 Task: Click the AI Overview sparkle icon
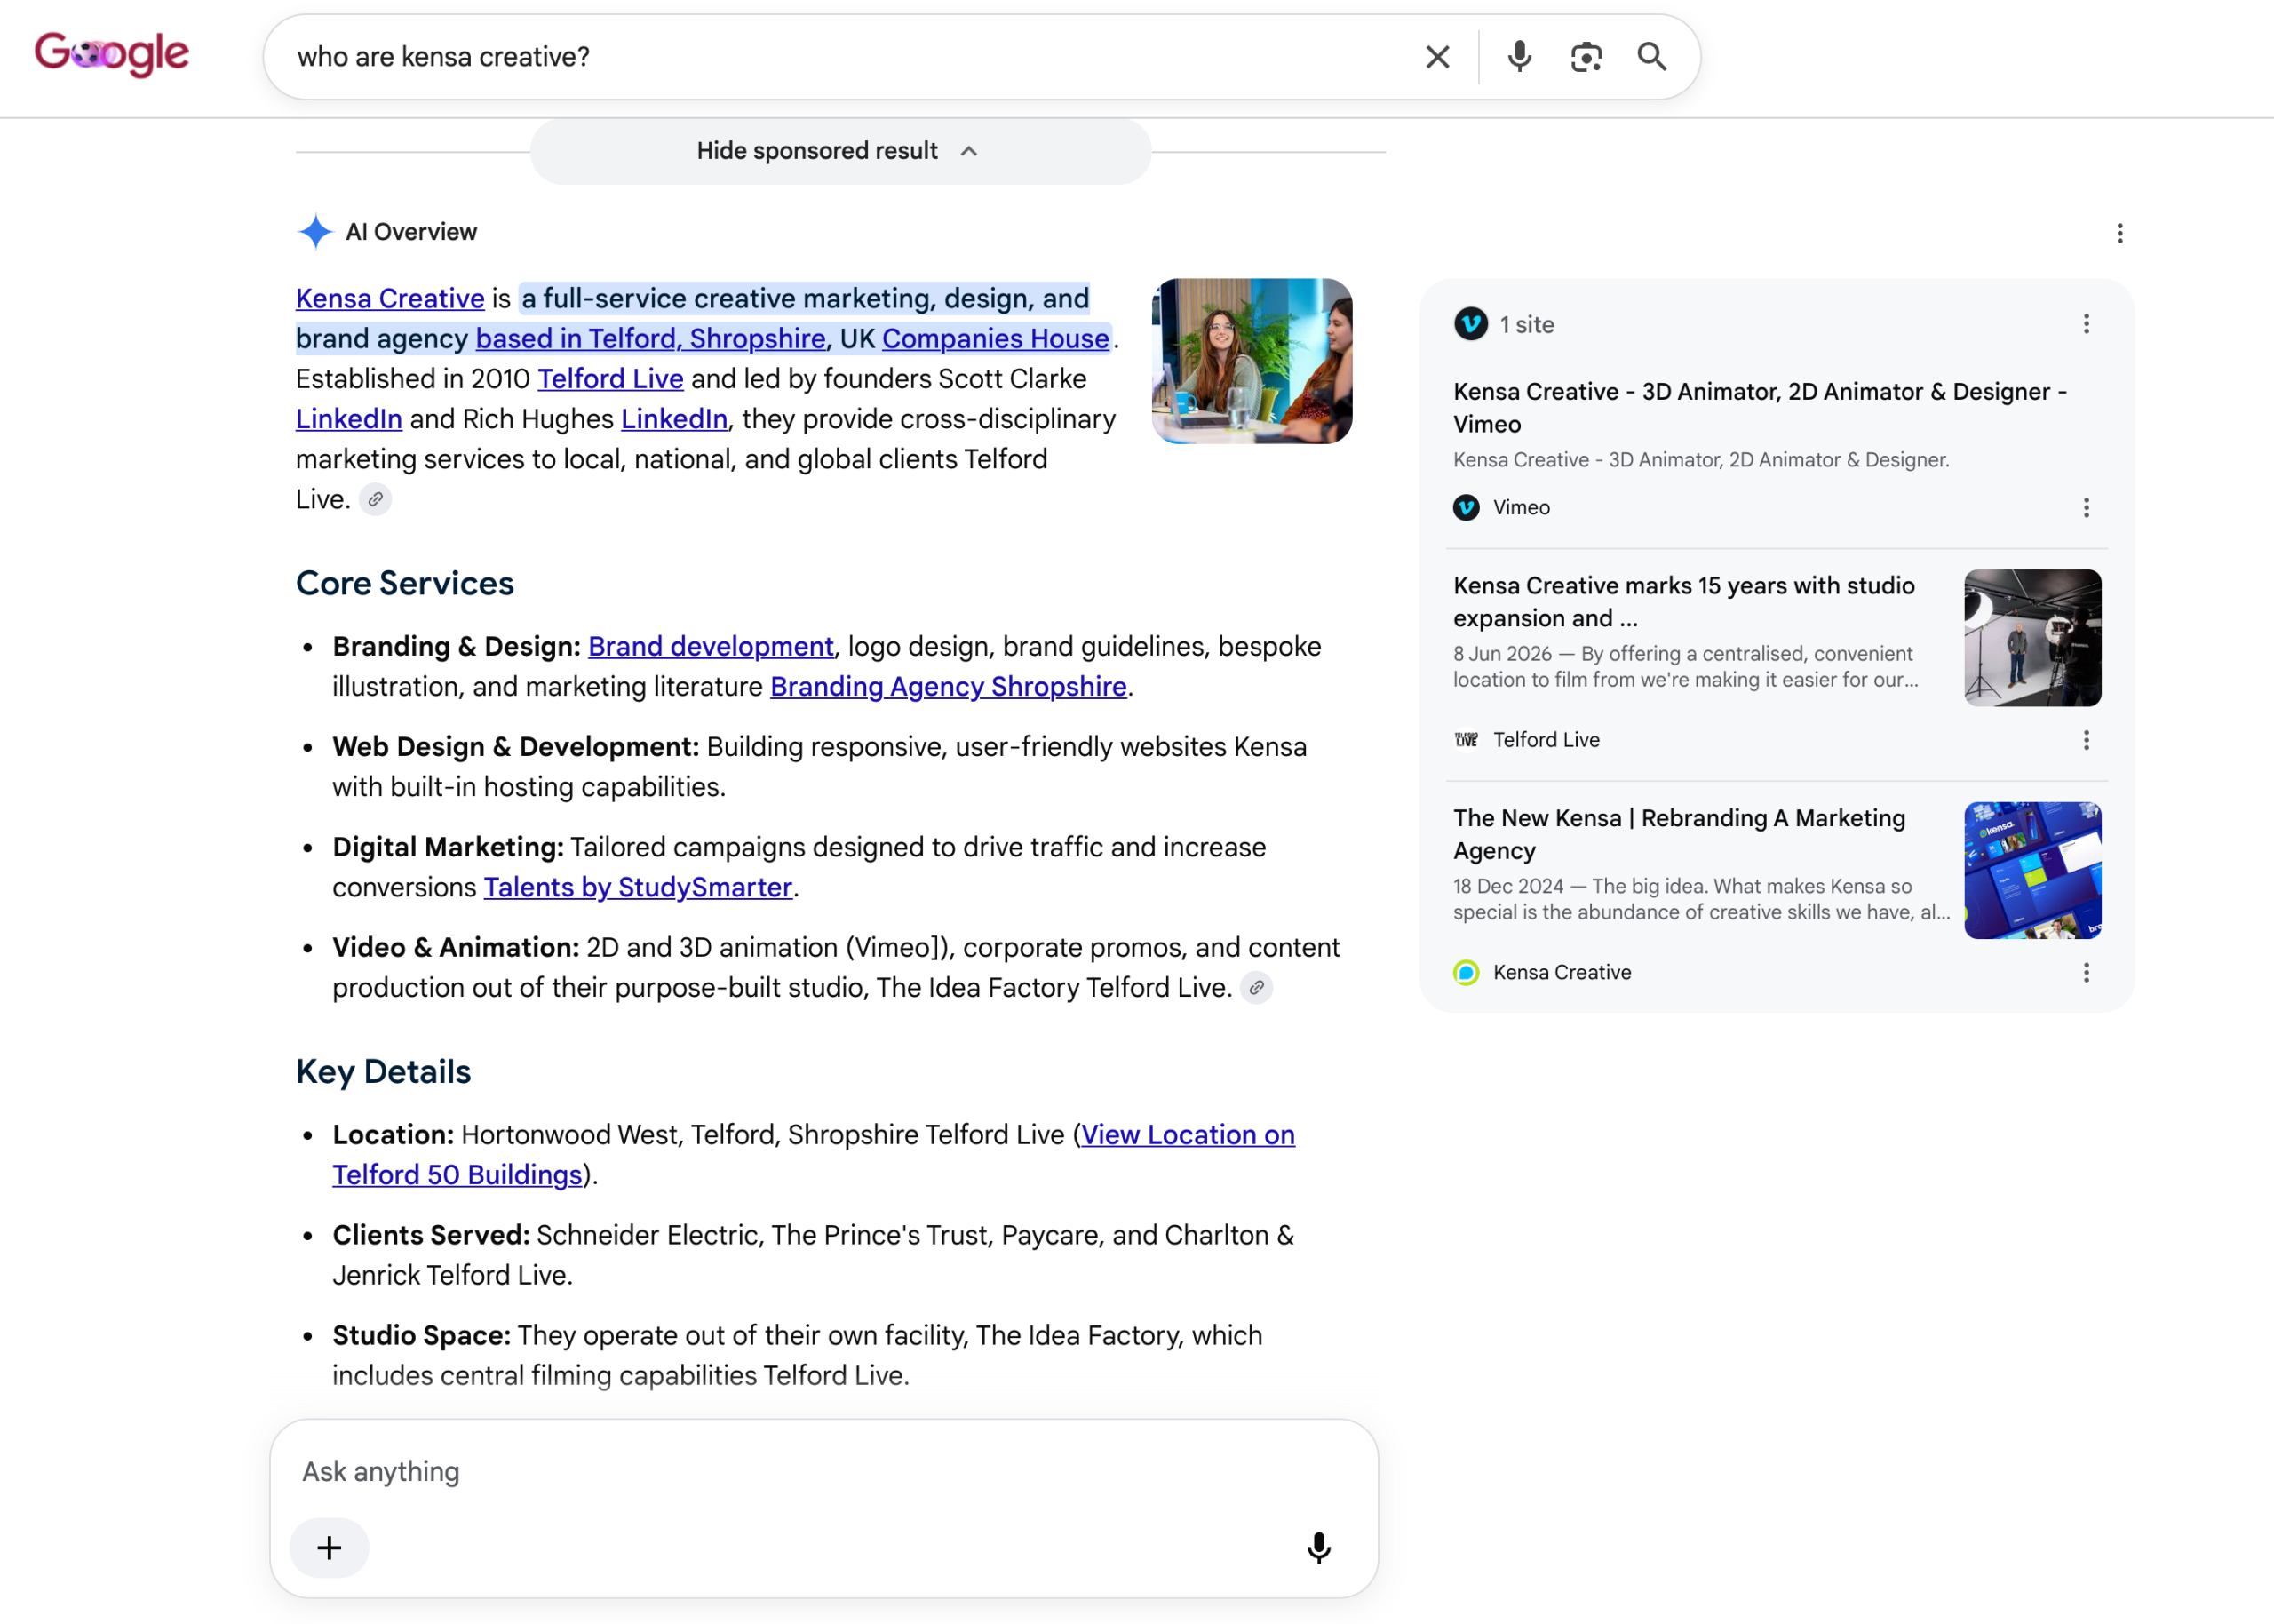[314, 232]
